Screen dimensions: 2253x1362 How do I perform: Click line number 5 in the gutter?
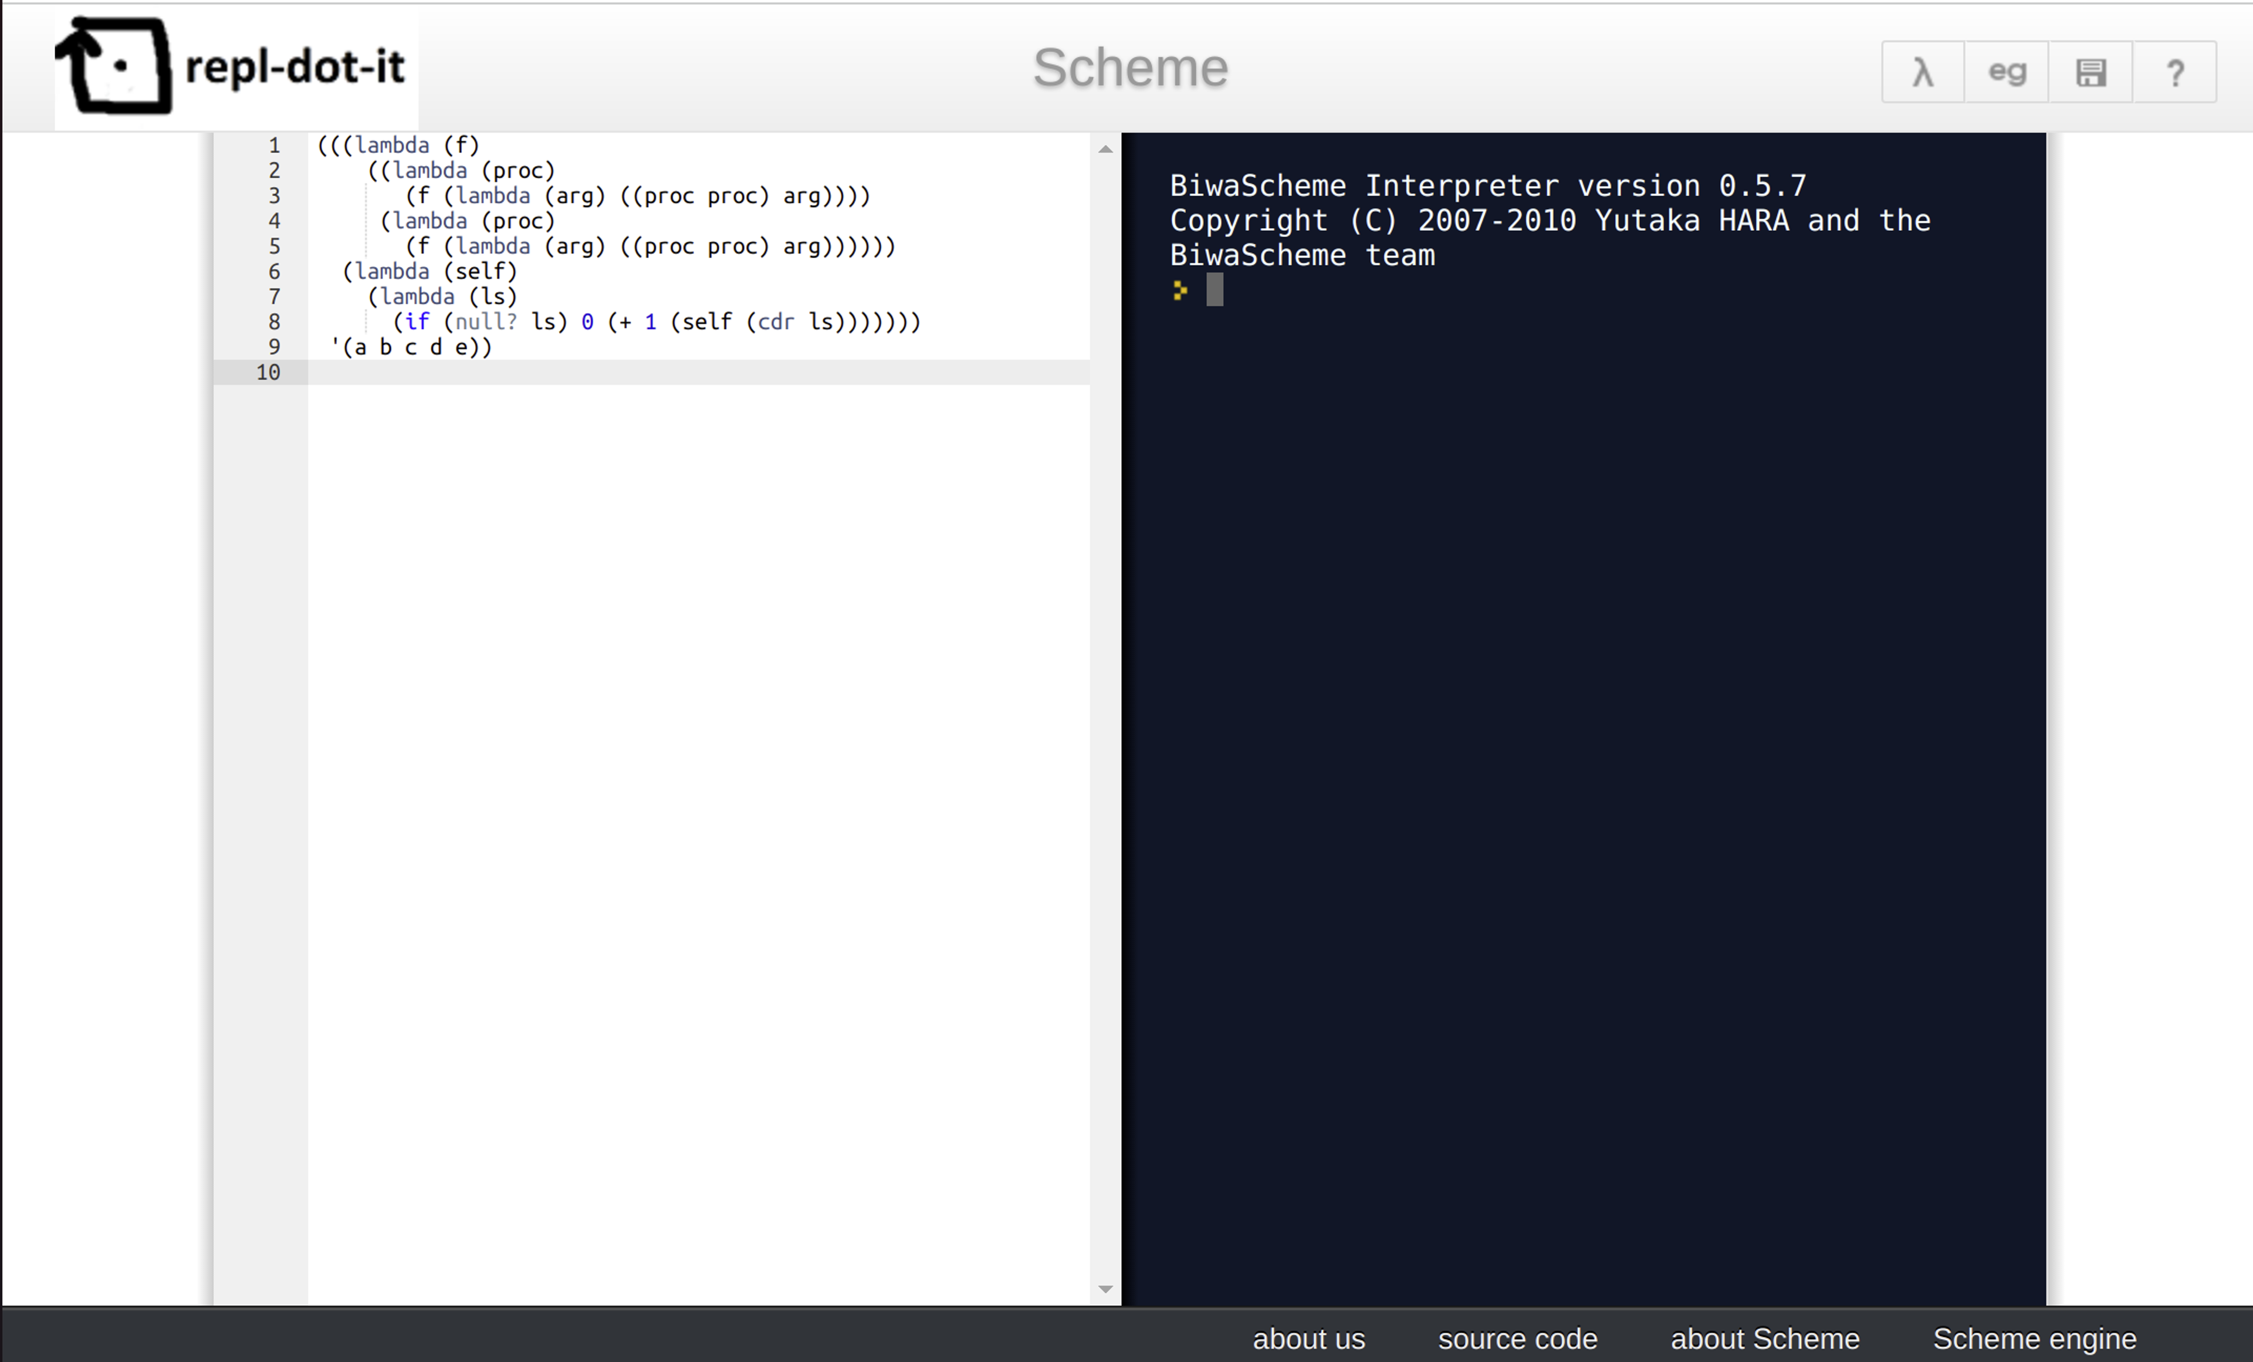[x=275, y=246]
